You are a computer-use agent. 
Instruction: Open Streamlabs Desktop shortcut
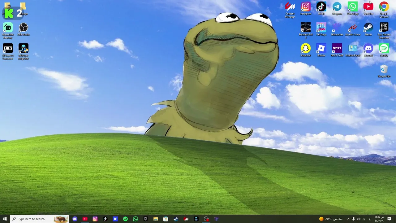(8, 31)
